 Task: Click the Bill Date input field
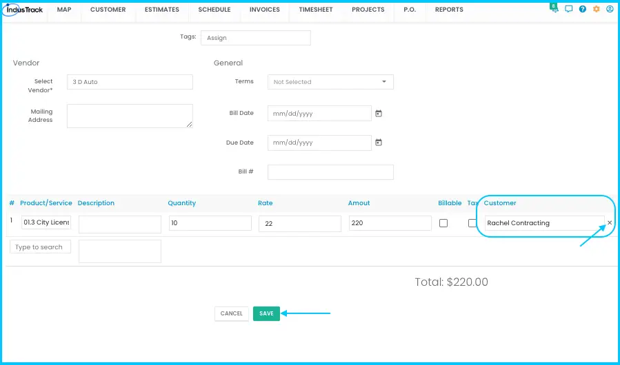click(x=319, y=114)
